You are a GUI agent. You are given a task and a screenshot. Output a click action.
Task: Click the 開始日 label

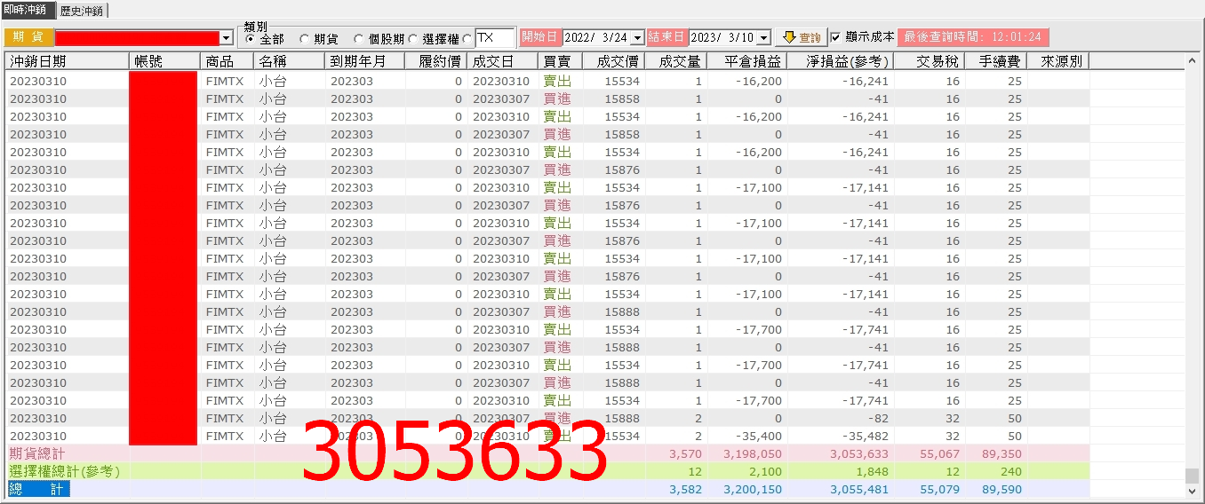pos(539,37)
